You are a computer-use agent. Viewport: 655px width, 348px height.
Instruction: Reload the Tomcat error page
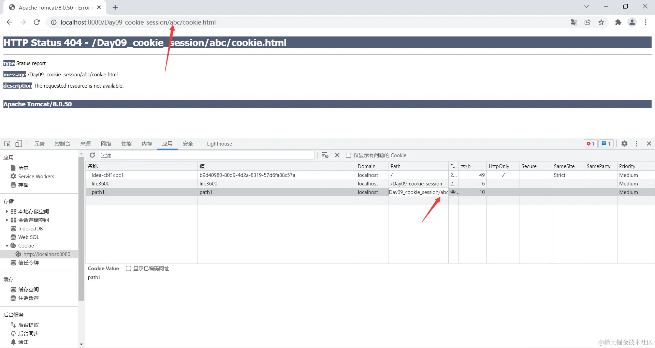[x=37, y=22]
